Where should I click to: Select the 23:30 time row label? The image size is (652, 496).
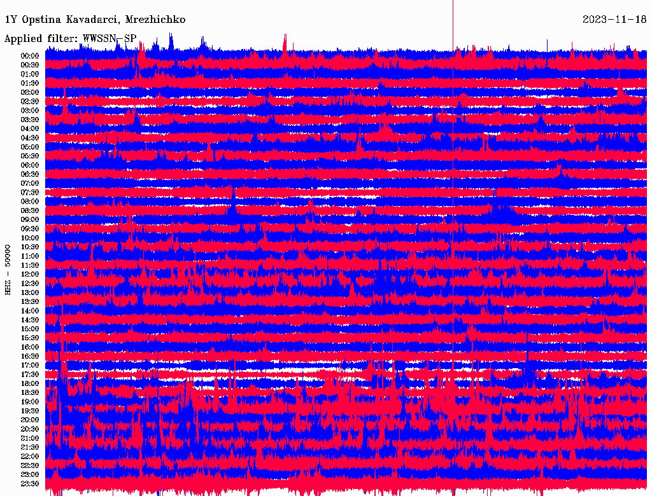coord(30,484)
